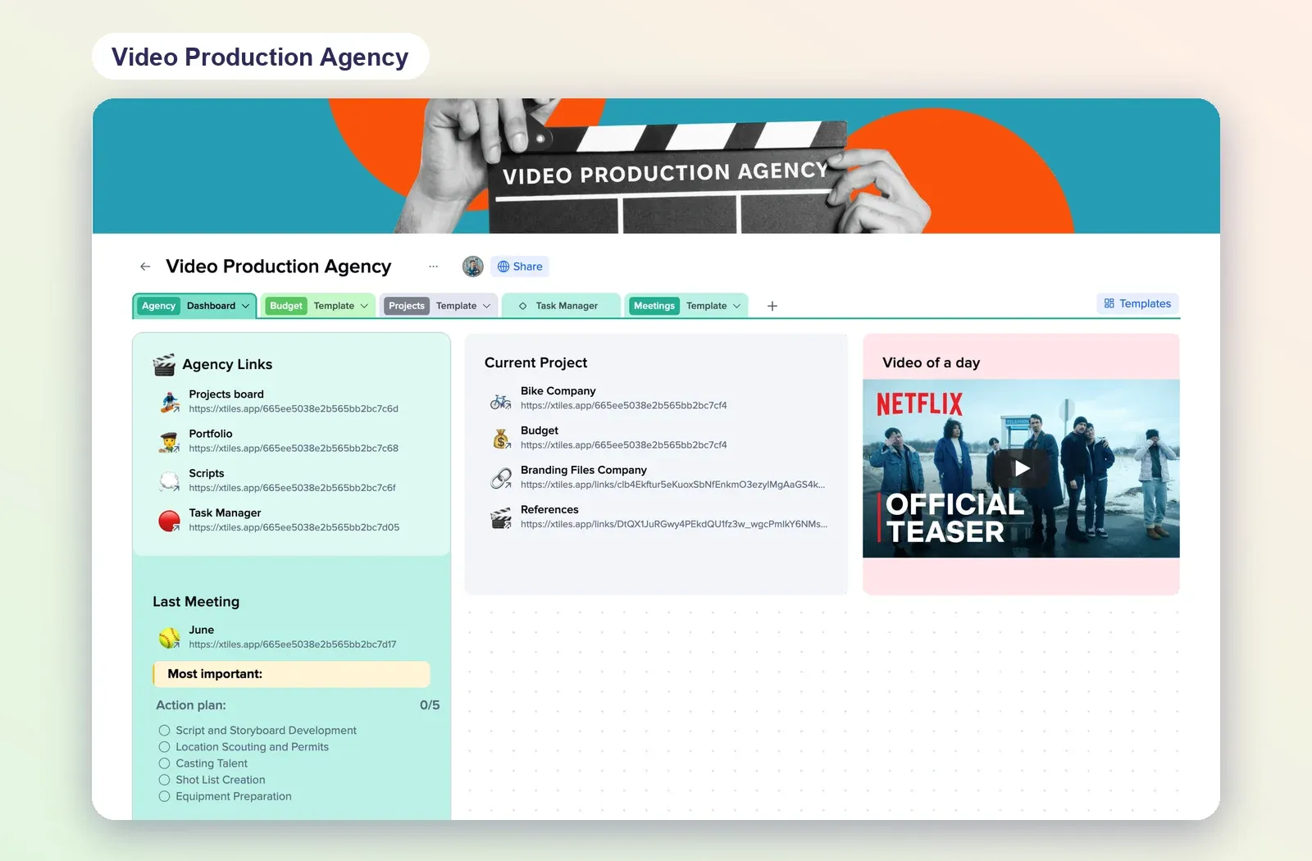1312x861 pixels.
Task: Click the Current Project heading
Action: coord(536,362)
